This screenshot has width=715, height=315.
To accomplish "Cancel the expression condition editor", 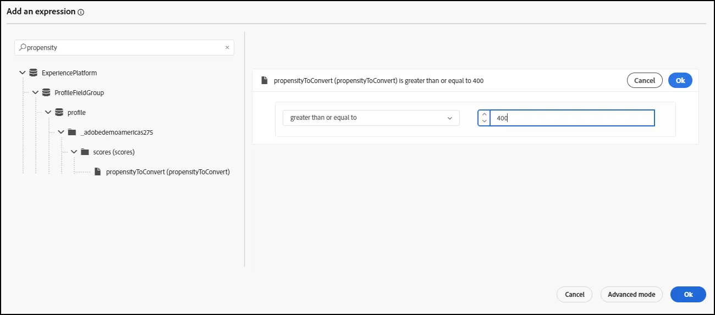I will pyautogui.click(x=645, y=80).
